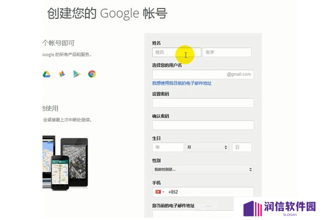Click the Hong Kong flag icon

[x=158, y=192]
